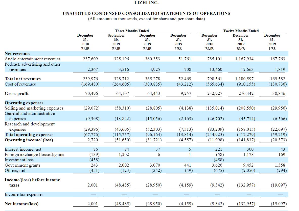299x211 pixels.
Task: Click the 'Interest income, net' row label
Action: [x=23, y=149]
